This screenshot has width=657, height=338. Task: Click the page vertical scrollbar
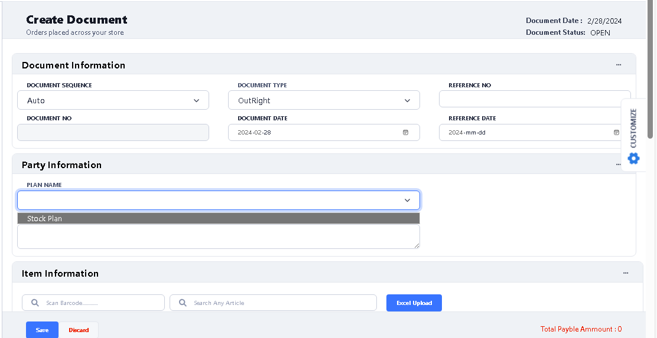click(651, 71)
